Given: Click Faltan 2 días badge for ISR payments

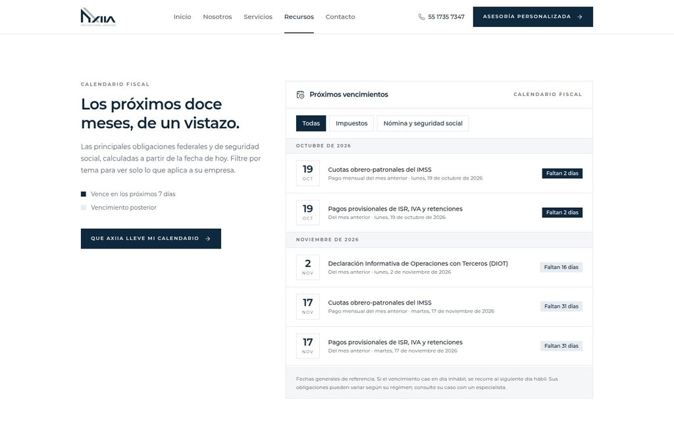Looking at the screenshot, I should 562,212.
